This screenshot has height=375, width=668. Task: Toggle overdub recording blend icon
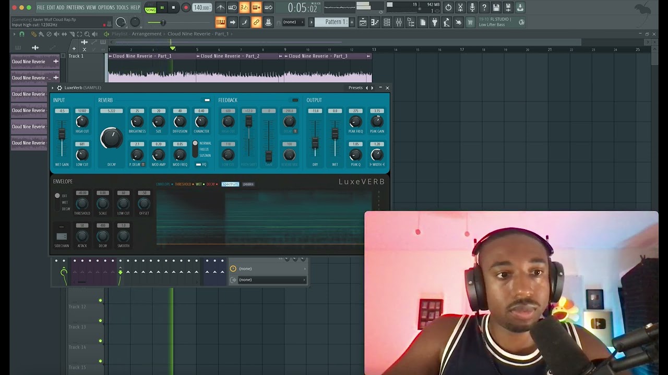(256, 7)
